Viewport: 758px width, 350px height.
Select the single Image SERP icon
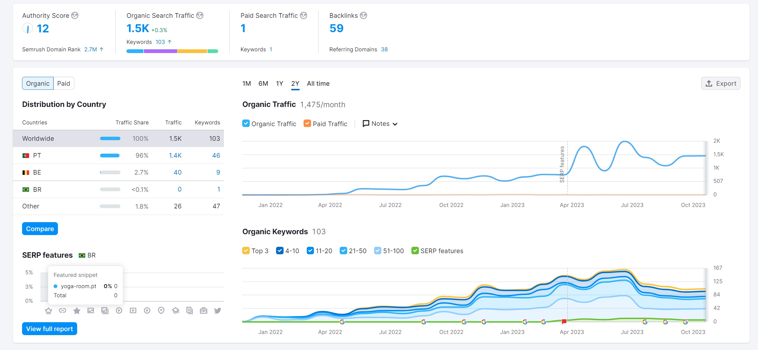click(x=91, y=311)
